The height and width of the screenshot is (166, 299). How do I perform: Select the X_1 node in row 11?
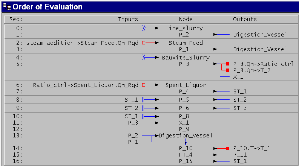[x=184, y=123]
